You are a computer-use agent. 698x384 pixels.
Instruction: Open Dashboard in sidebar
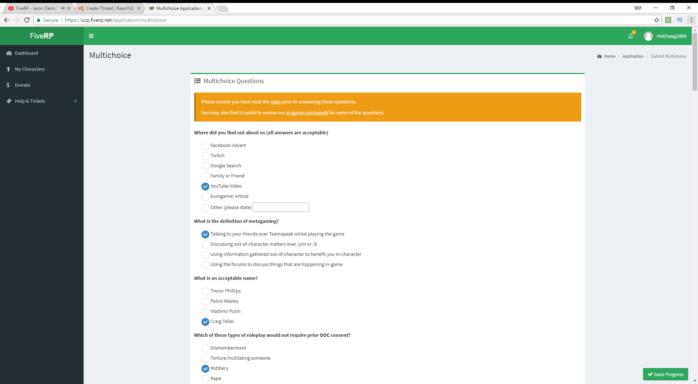[42, 53]
